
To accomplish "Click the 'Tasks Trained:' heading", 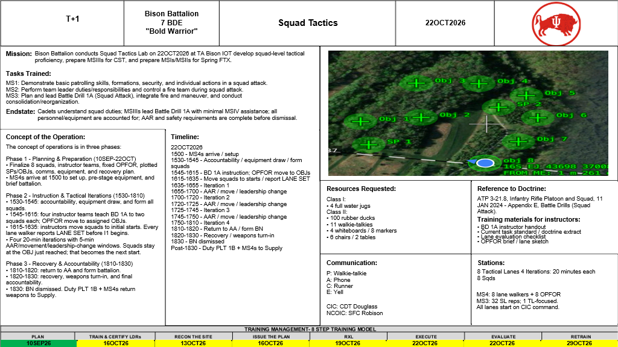I will coord(28,73).
